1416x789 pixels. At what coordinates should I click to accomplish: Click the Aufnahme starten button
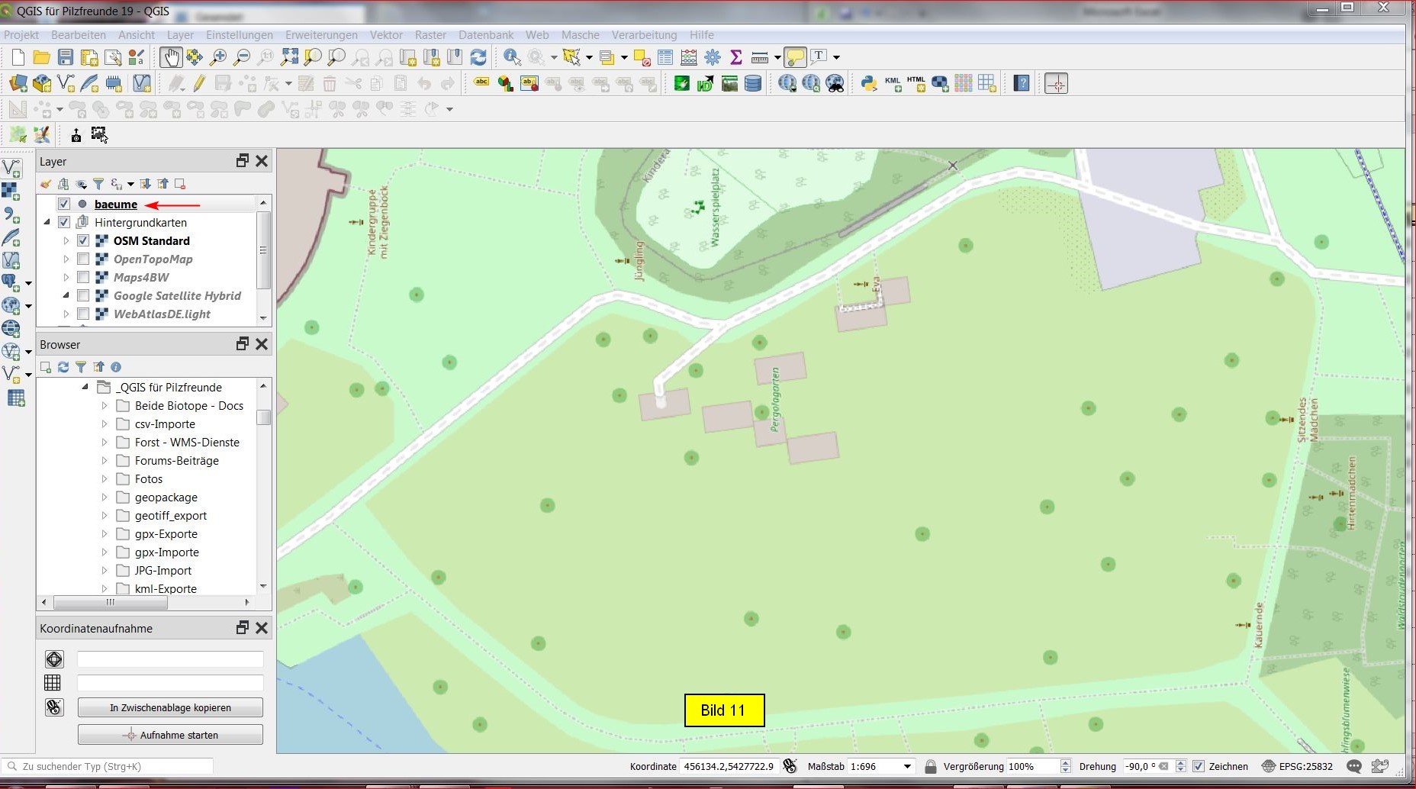coord(170,735)
